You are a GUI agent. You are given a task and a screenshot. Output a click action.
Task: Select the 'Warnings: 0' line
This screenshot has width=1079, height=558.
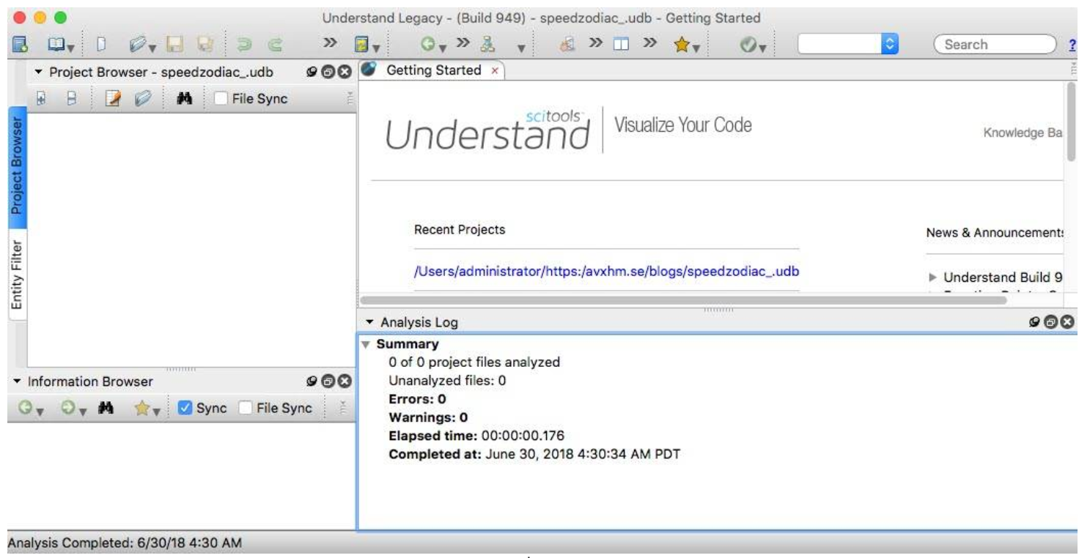(428, 417)
